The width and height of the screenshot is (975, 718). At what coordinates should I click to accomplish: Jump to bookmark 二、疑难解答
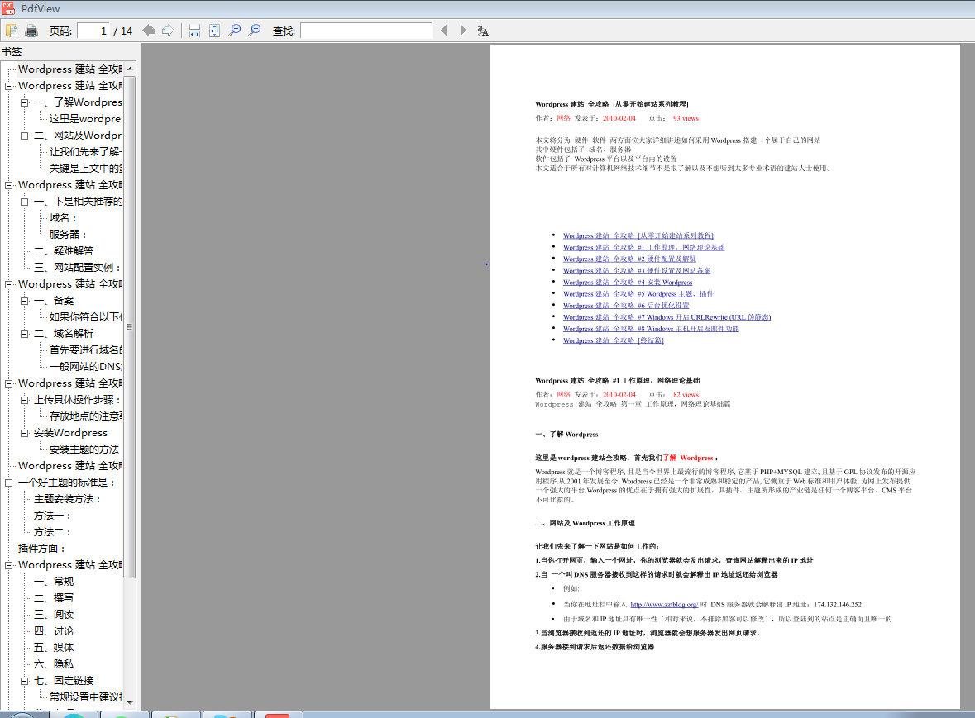[64, 251]
